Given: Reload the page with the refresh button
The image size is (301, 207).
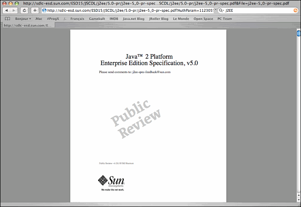Looking at the screenshot, I should click(24, 10).
